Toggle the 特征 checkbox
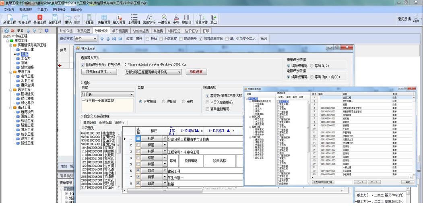Viewport: 423px width, 211px height. click(x=147, y=39)
